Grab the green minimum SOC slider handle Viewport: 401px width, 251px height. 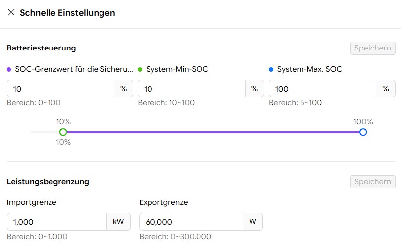pos(63,132)
